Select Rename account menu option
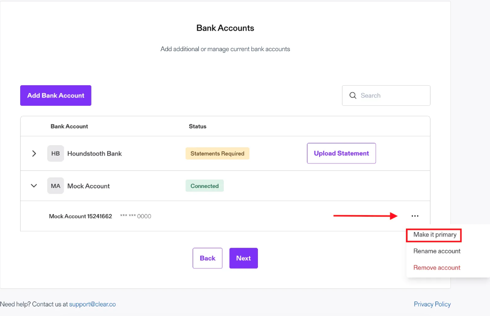This screenshot has height=316, width=490. tap(437, 251)
